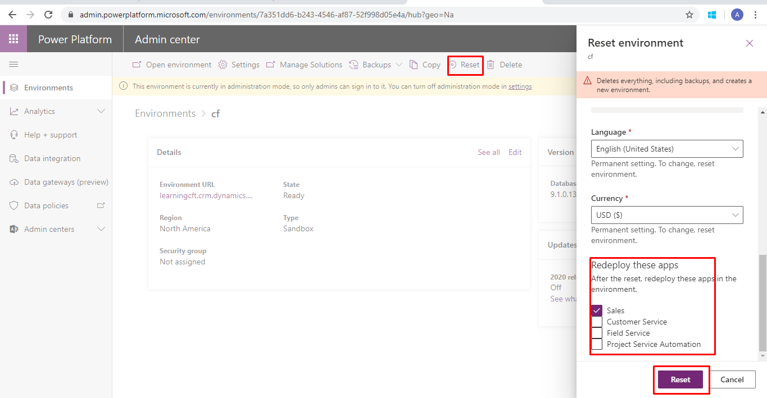Open Data policies in the sidebar
The height and width of the screenshot is (398, 767).
46,205
